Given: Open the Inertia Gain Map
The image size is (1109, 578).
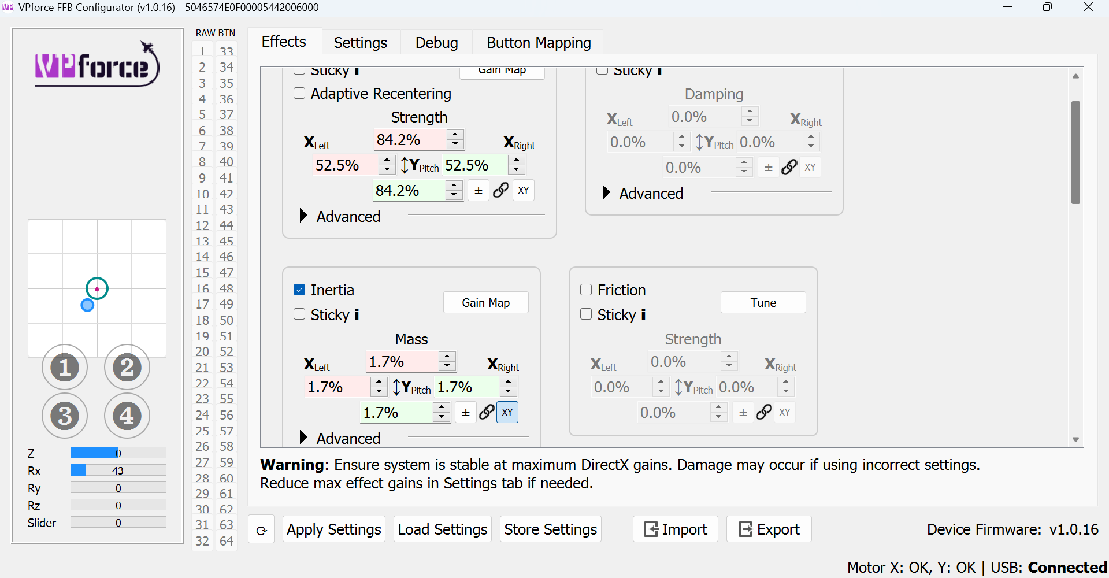Looking at the screenshot, I should pyautogui.click(x=485, y=302).
